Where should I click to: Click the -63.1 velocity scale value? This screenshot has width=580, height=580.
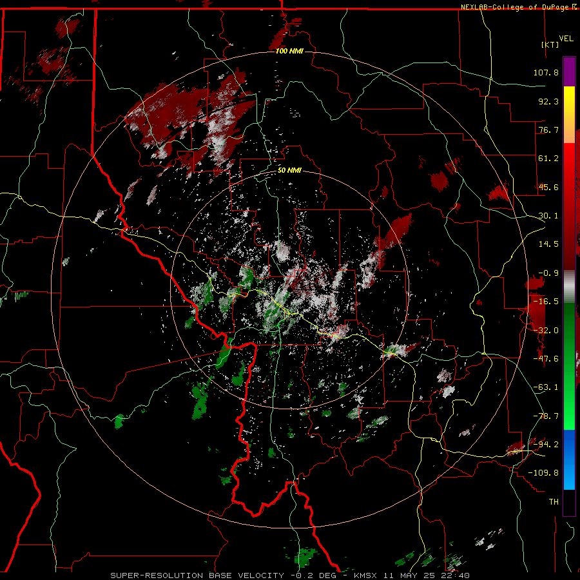[x=546, y=387]
